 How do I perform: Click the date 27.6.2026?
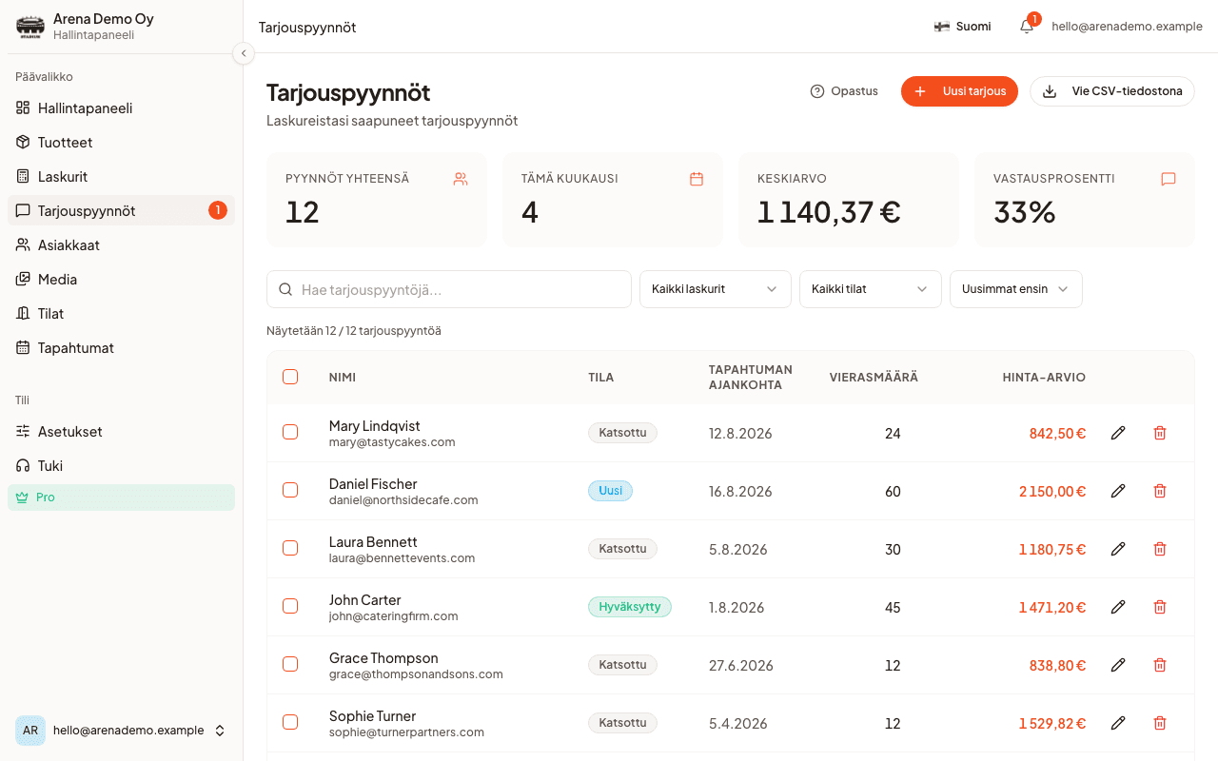click(741, 665)
